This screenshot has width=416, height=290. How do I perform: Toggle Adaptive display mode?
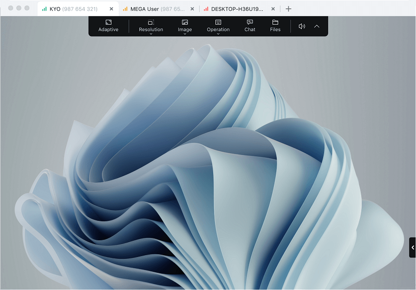[108, 26]
